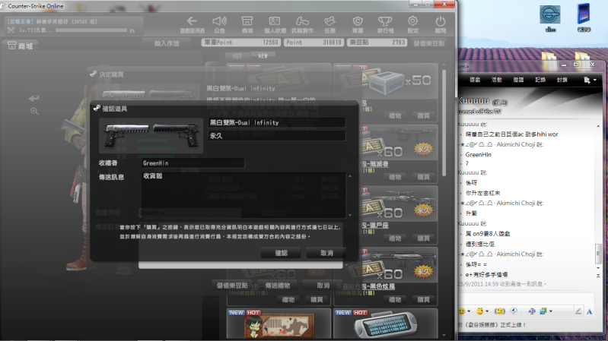608x341 pixels.
Task: Click the font letter A icon in chat
Action: pyautogui.click(x=590, y=311)
